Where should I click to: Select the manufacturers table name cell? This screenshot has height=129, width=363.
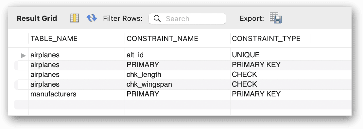77,94
